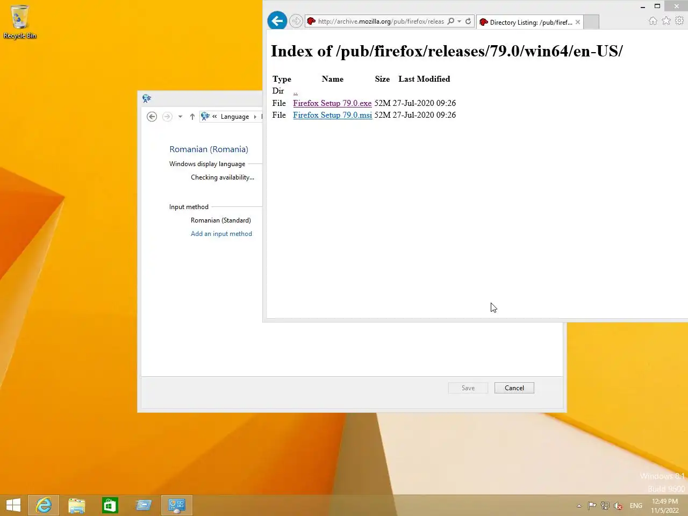This screenshot has height=516, width=688.
Task: Click Internet Explorer taskbar icon
Action: click(x=44, y=505)
